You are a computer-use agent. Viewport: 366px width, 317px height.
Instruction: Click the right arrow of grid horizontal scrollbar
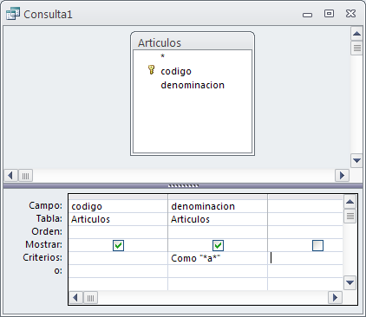pos(336,298)
